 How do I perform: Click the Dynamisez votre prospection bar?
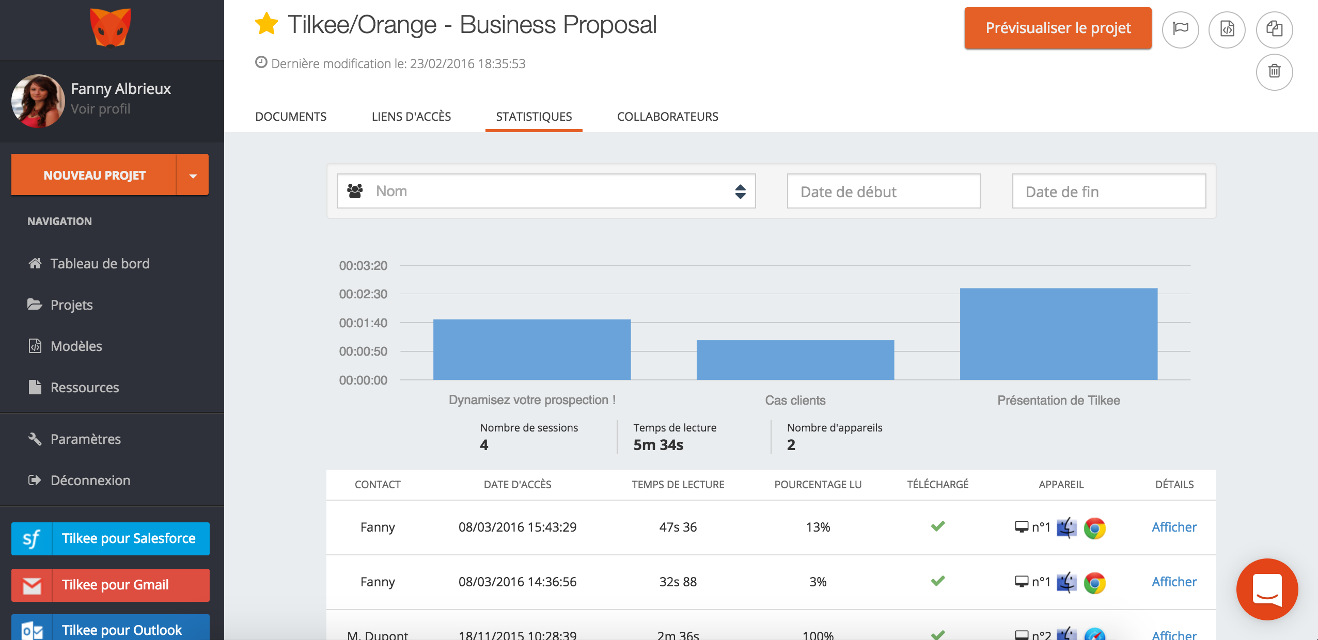click(532, 349)
